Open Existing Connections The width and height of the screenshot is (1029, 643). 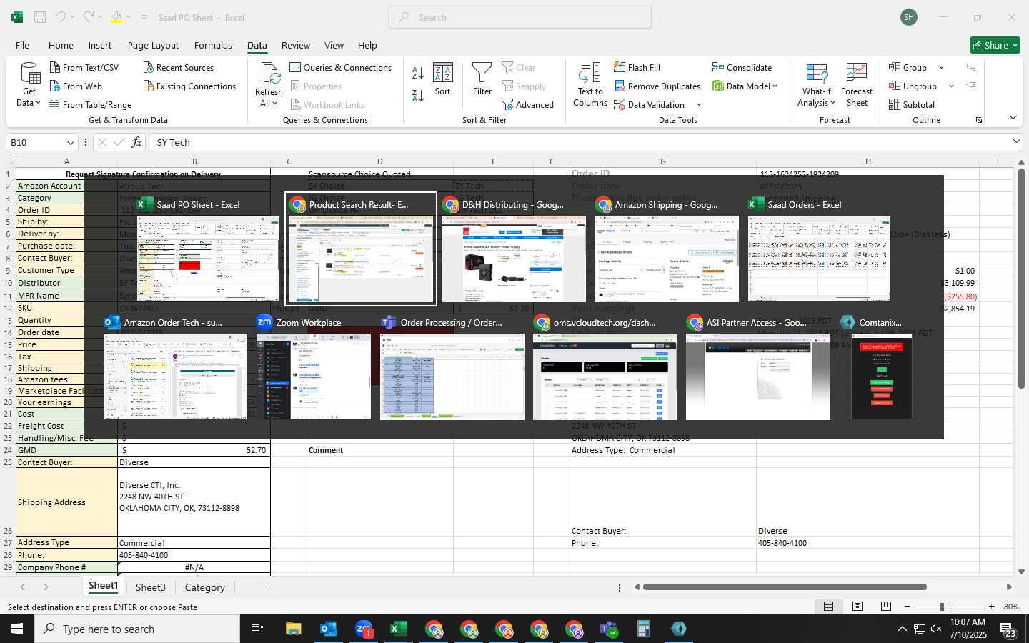[x=189, y=86]
